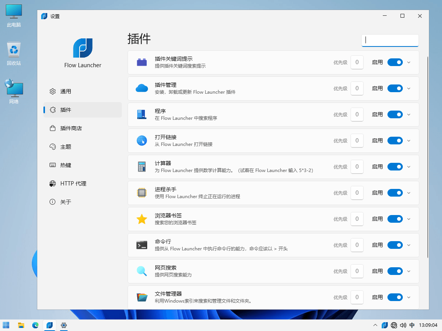Turn off the 程序 plugin switch

[x=395, y=114]
